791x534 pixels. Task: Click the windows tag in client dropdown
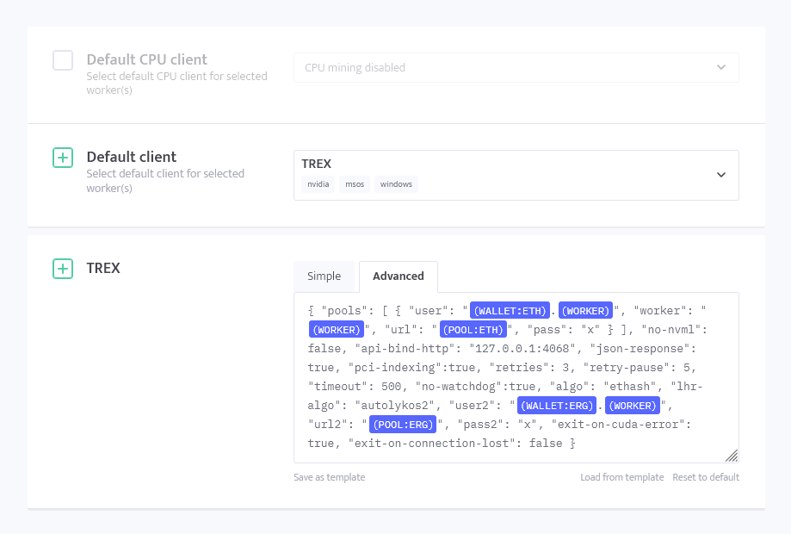coord(396,184)
